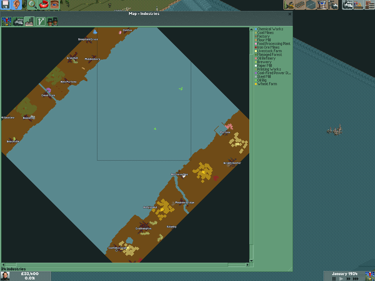Click the red rotate view arrow
The height and width of the screenshot is (281, 375).
pyautogui.click(x=44, y=4)
